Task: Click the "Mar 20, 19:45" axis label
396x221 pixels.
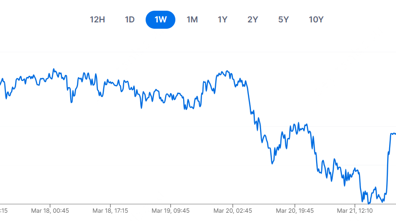Action: point(295,211)
